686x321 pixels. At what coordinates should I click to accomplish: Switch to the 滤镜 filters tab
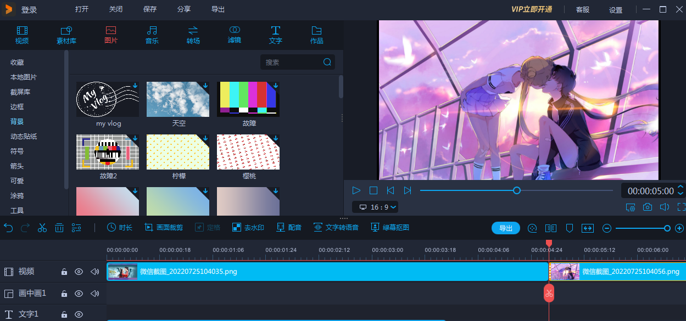pyautogui.click(x=235, y=35)
